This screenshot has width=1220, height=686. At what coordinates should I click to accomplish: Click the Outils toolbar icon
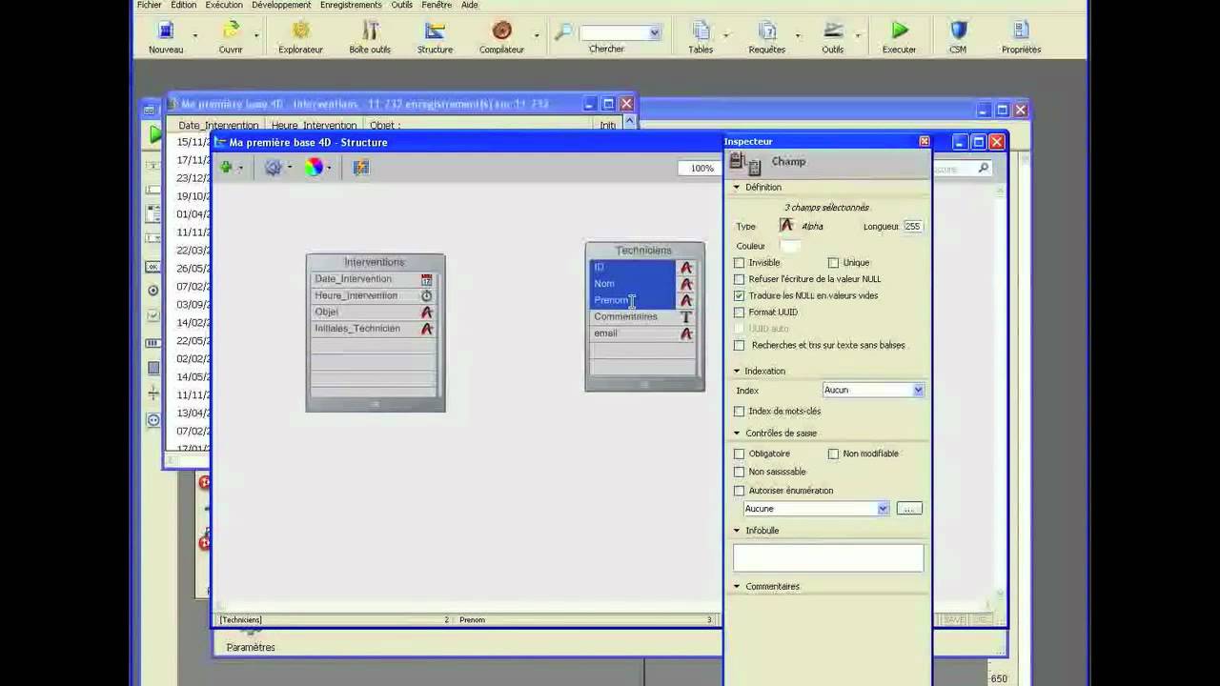pyautogui.click(x=833, y=30)
